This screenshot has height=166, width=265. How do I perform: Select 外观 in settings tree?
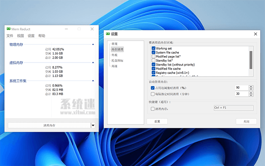(114, 55)
